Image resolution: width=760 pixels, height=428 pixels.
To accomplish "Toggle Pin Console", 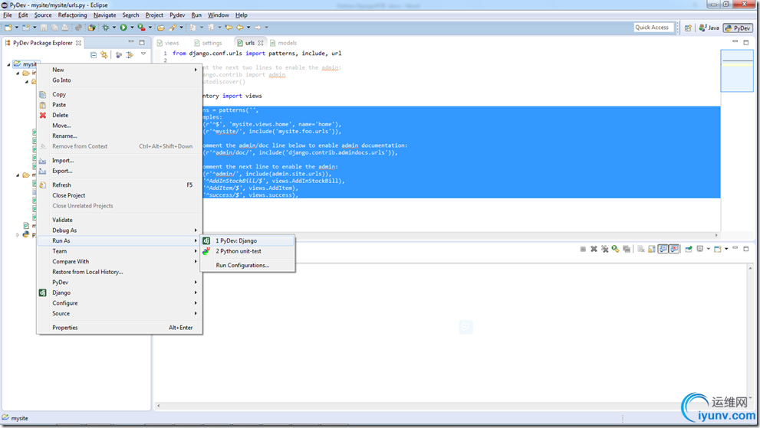I will click(688, 249).
